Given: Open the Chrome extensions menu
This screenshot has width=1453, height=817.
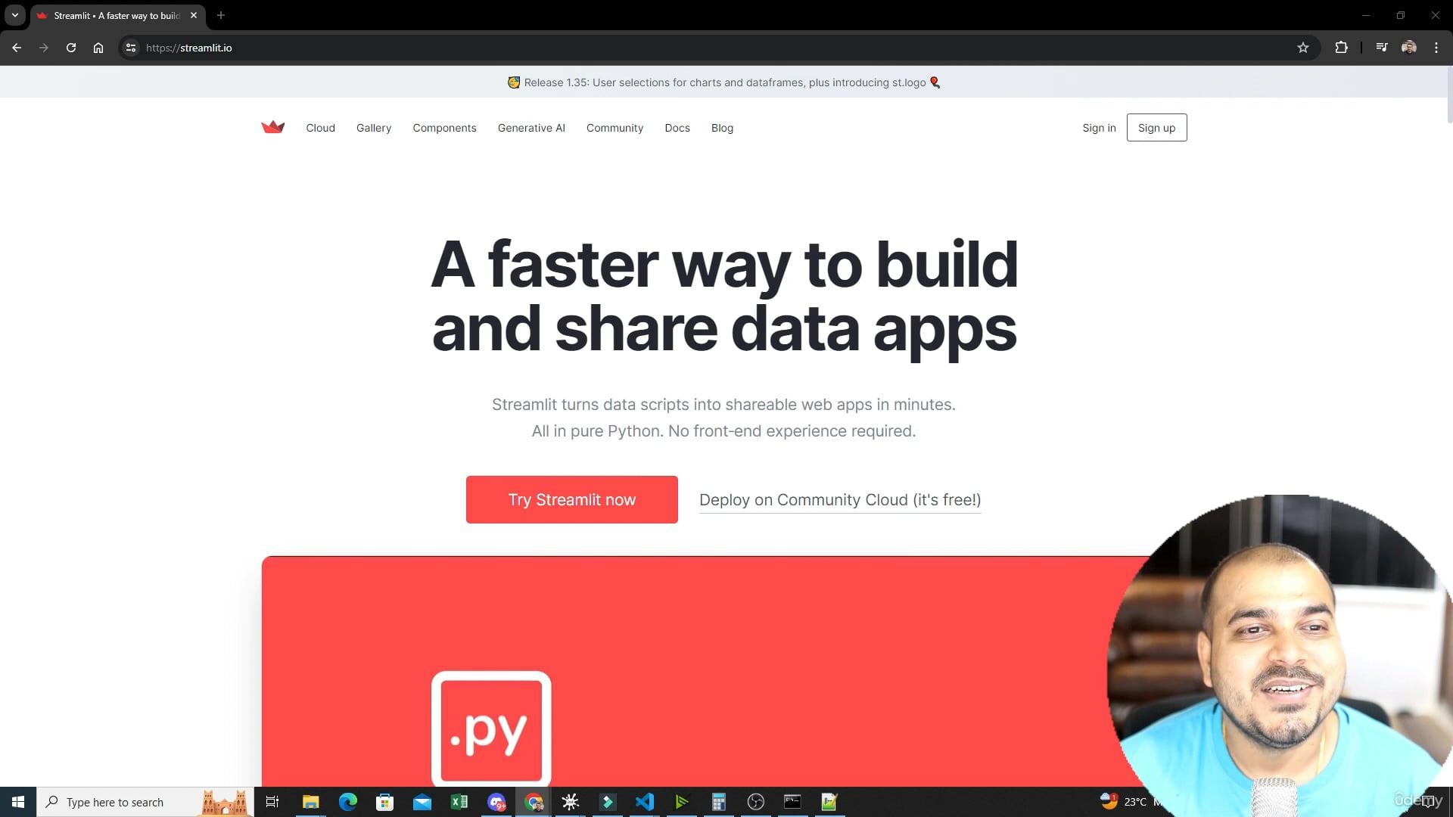Looking at the screenshot, I should coord(1341,48).
